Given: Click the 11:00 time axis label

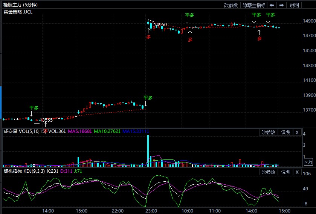Looking at the screenshot, I should pyautogui.click(x=215, y=211).
